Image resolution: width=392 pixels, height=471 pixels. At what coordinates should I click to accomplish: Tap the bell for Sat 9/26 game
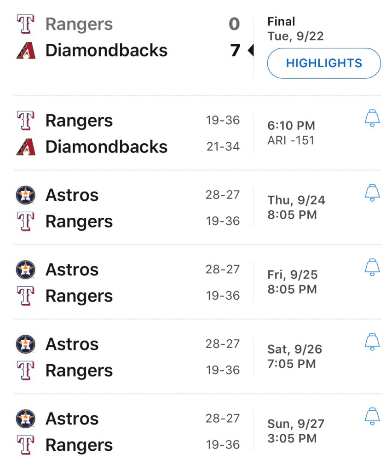click(372, 342)
